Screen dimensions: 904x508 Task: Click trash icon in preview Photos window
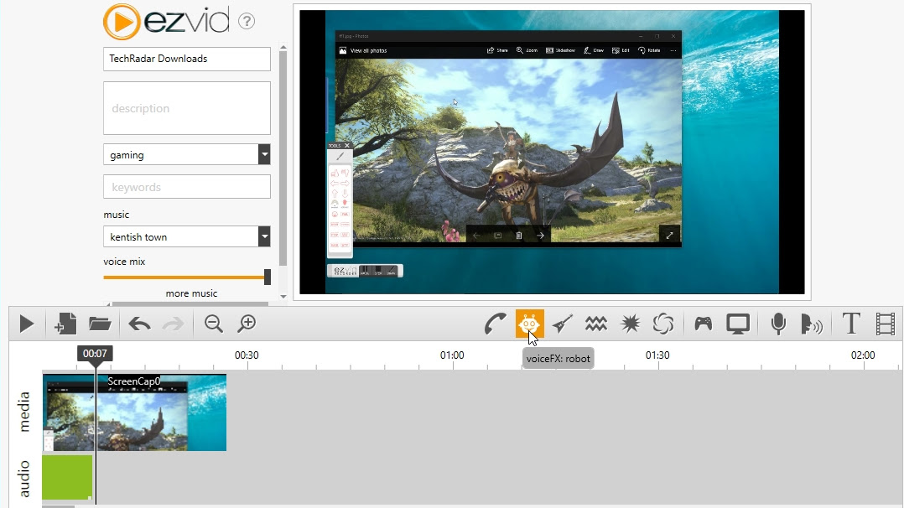519,236
